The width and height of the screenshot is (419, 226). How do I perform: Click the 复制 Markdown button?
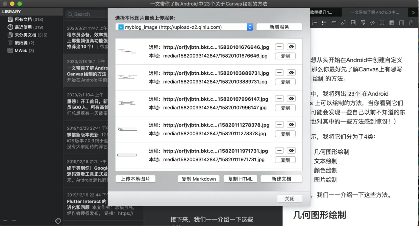tap(199, 179)
